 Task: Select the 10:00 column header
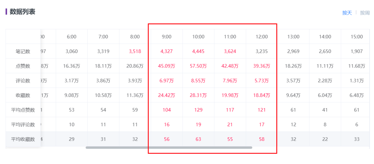pyautogui.click(x=198, y=37)
